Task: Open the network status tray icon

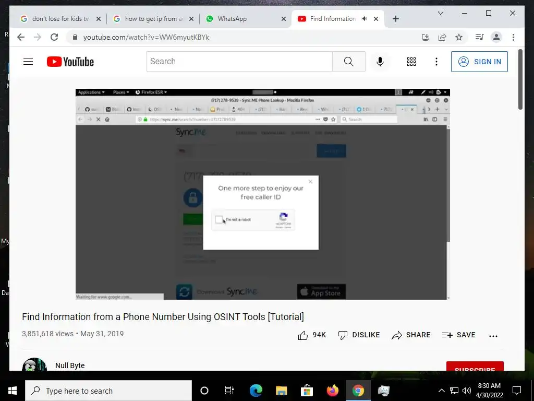Action: coord(454,391)
